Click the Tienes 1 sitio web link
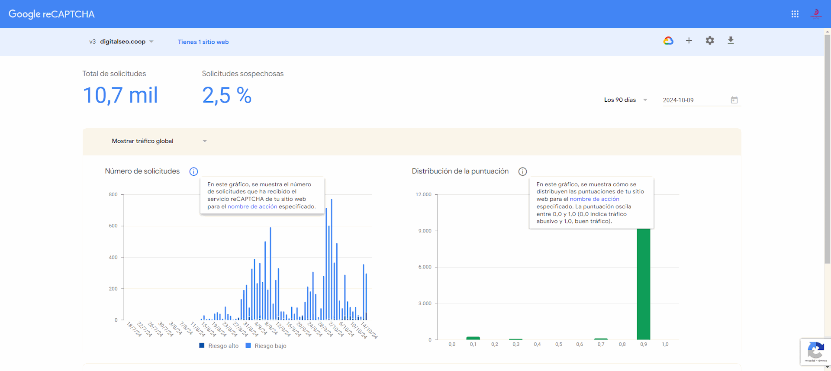The image size is (831, 371). pyautogui.click(x=203, y=42)
